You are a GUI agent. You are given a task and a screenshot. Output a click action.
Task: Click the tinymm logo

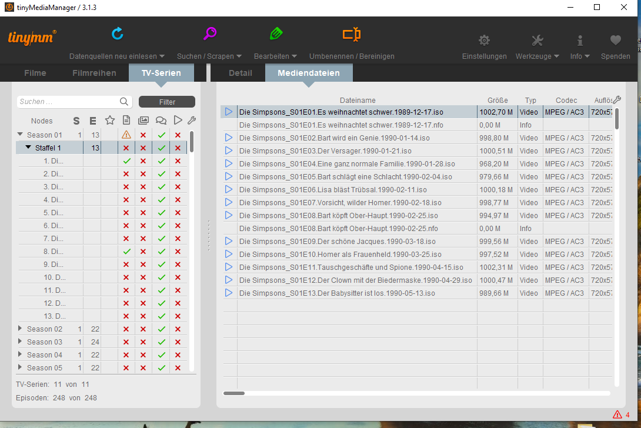[x=32, y=38]
